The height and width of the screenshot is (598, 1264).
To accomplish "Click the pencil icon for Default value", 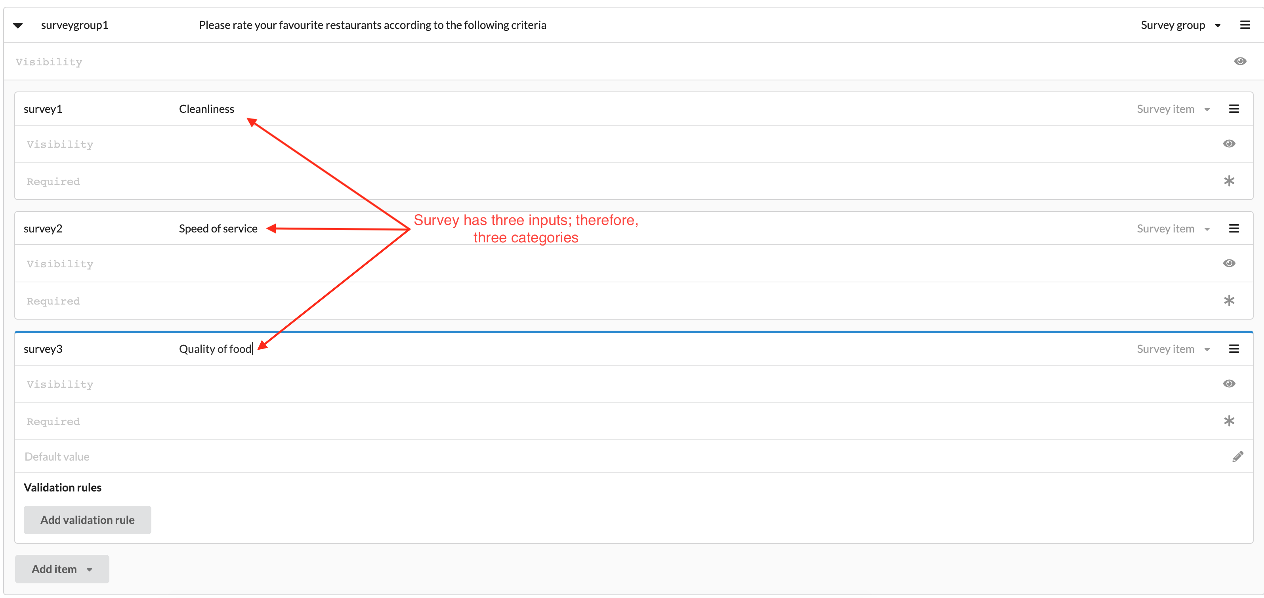I will [x=1237, y=457].
